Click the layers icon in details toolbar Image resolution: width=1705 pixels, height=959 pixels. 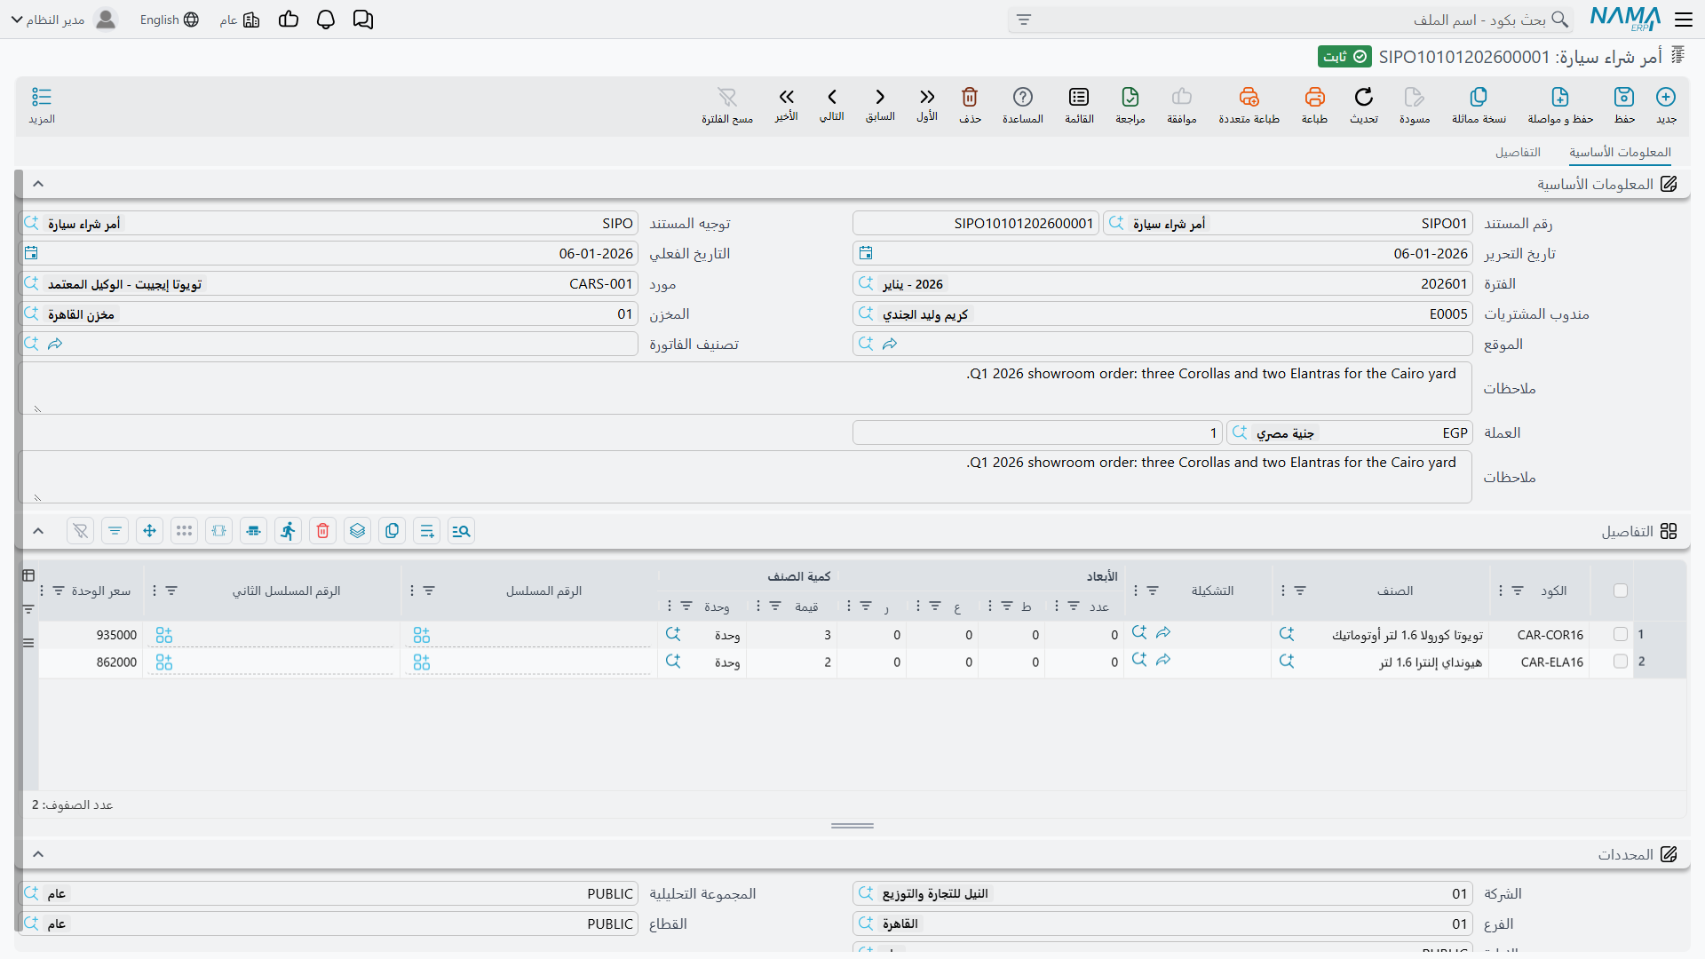pyautogui.click(x=358, y=531)
